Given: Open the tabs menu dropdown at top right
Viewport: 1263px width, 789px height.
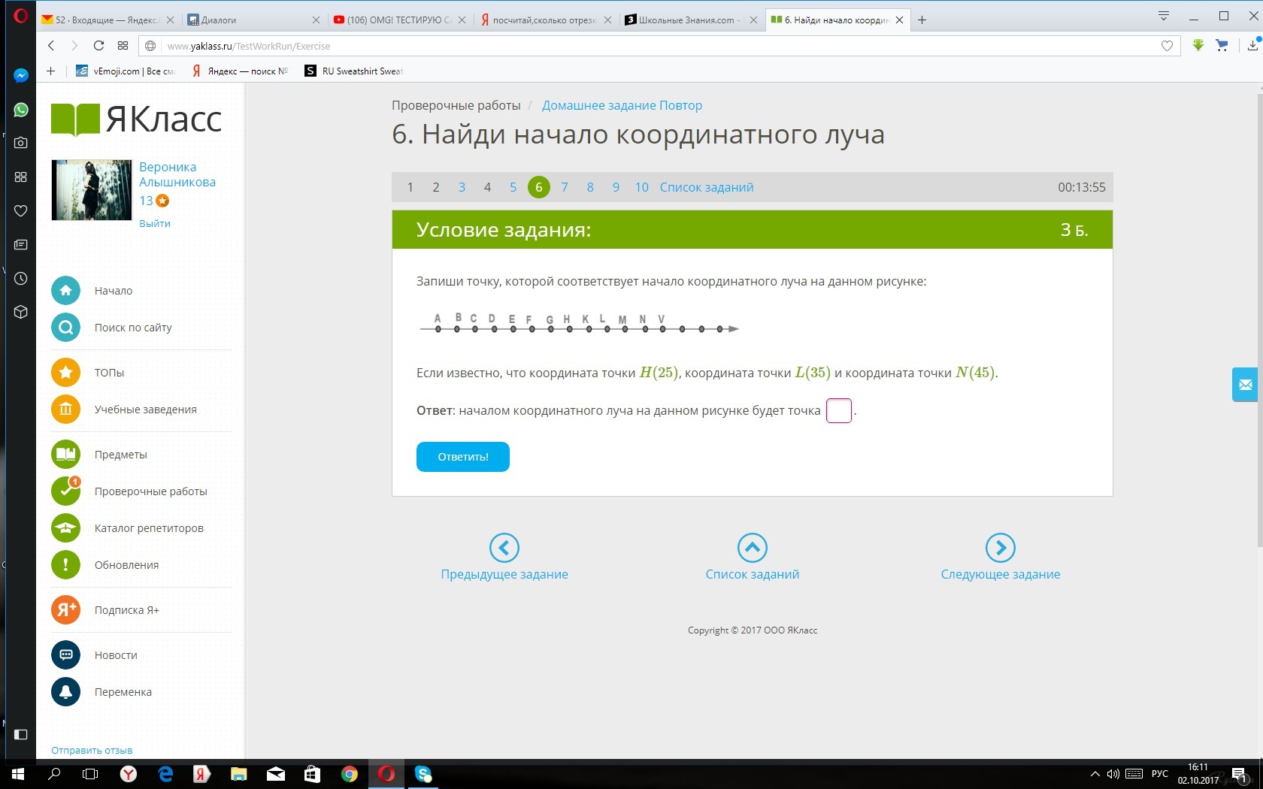Looking at the screenshot, I should (x=1164, y=16).
